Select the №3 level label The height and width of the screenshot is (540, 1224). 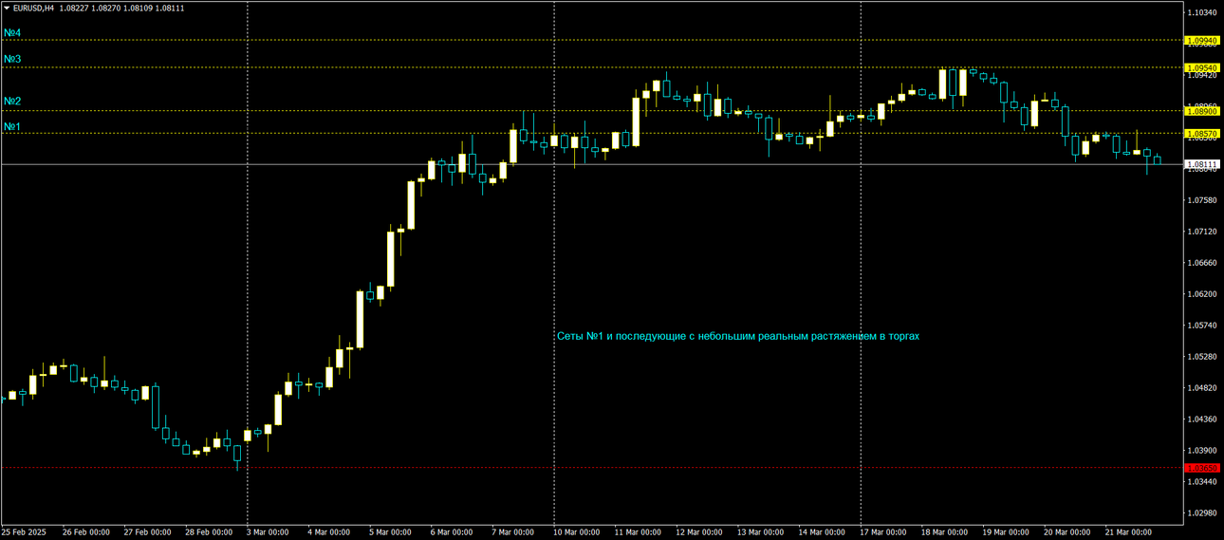click(x=12, y=59)
